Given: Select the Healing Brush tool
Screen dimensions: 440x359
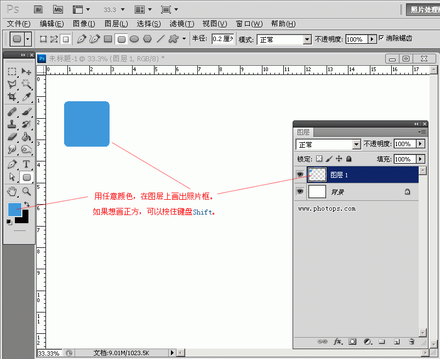Looking at the screenshot, I should point(12,112).
